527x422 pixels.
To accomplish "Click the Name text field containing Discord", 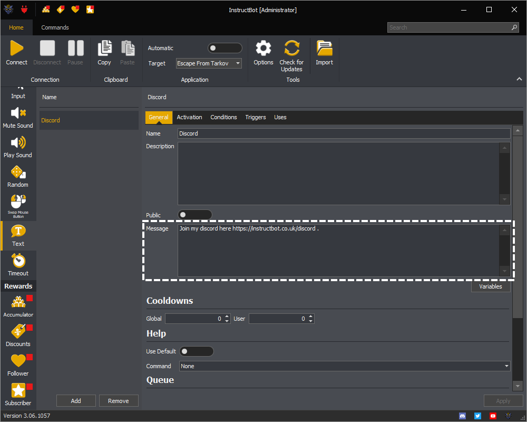I will click(x=344, y=133).
